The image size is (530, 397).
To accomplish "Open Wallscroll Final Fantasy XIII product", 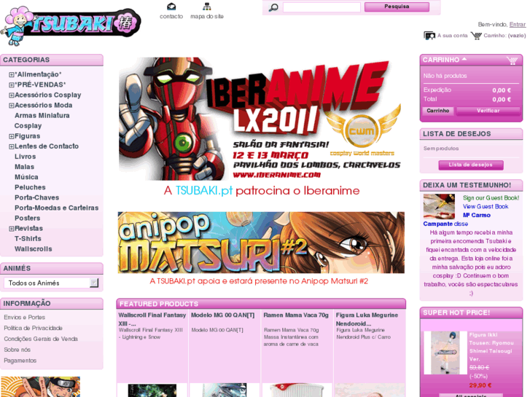I will [x=152, y=319].
